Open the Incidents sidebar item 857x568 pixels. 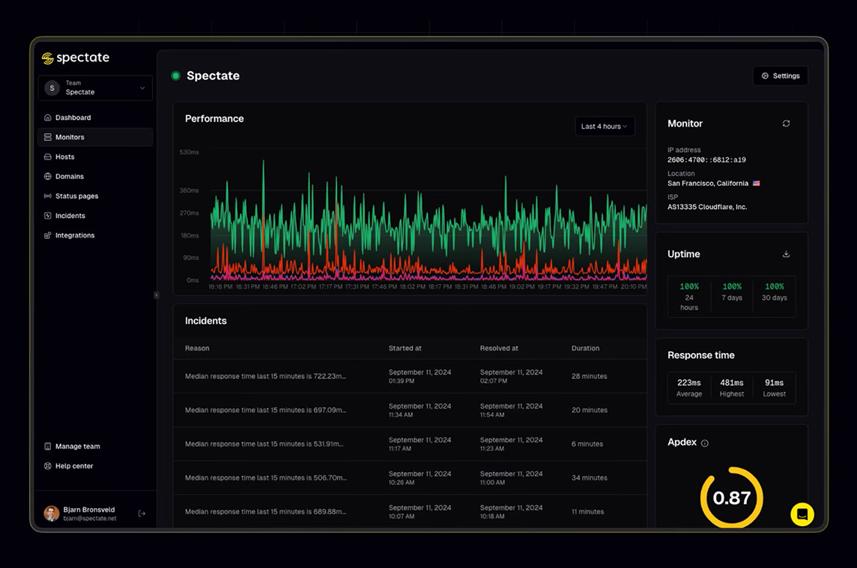pyautogui.click(x=95, y=216)
